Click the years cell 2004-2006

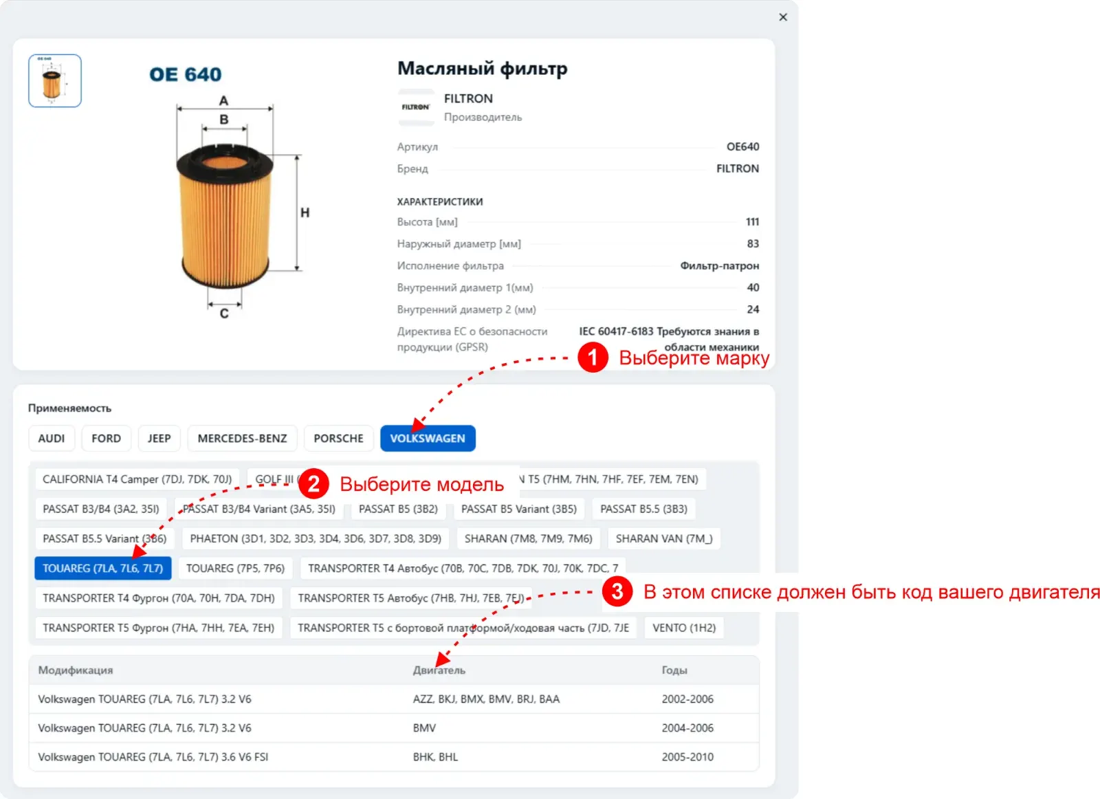tap(687, 728)
